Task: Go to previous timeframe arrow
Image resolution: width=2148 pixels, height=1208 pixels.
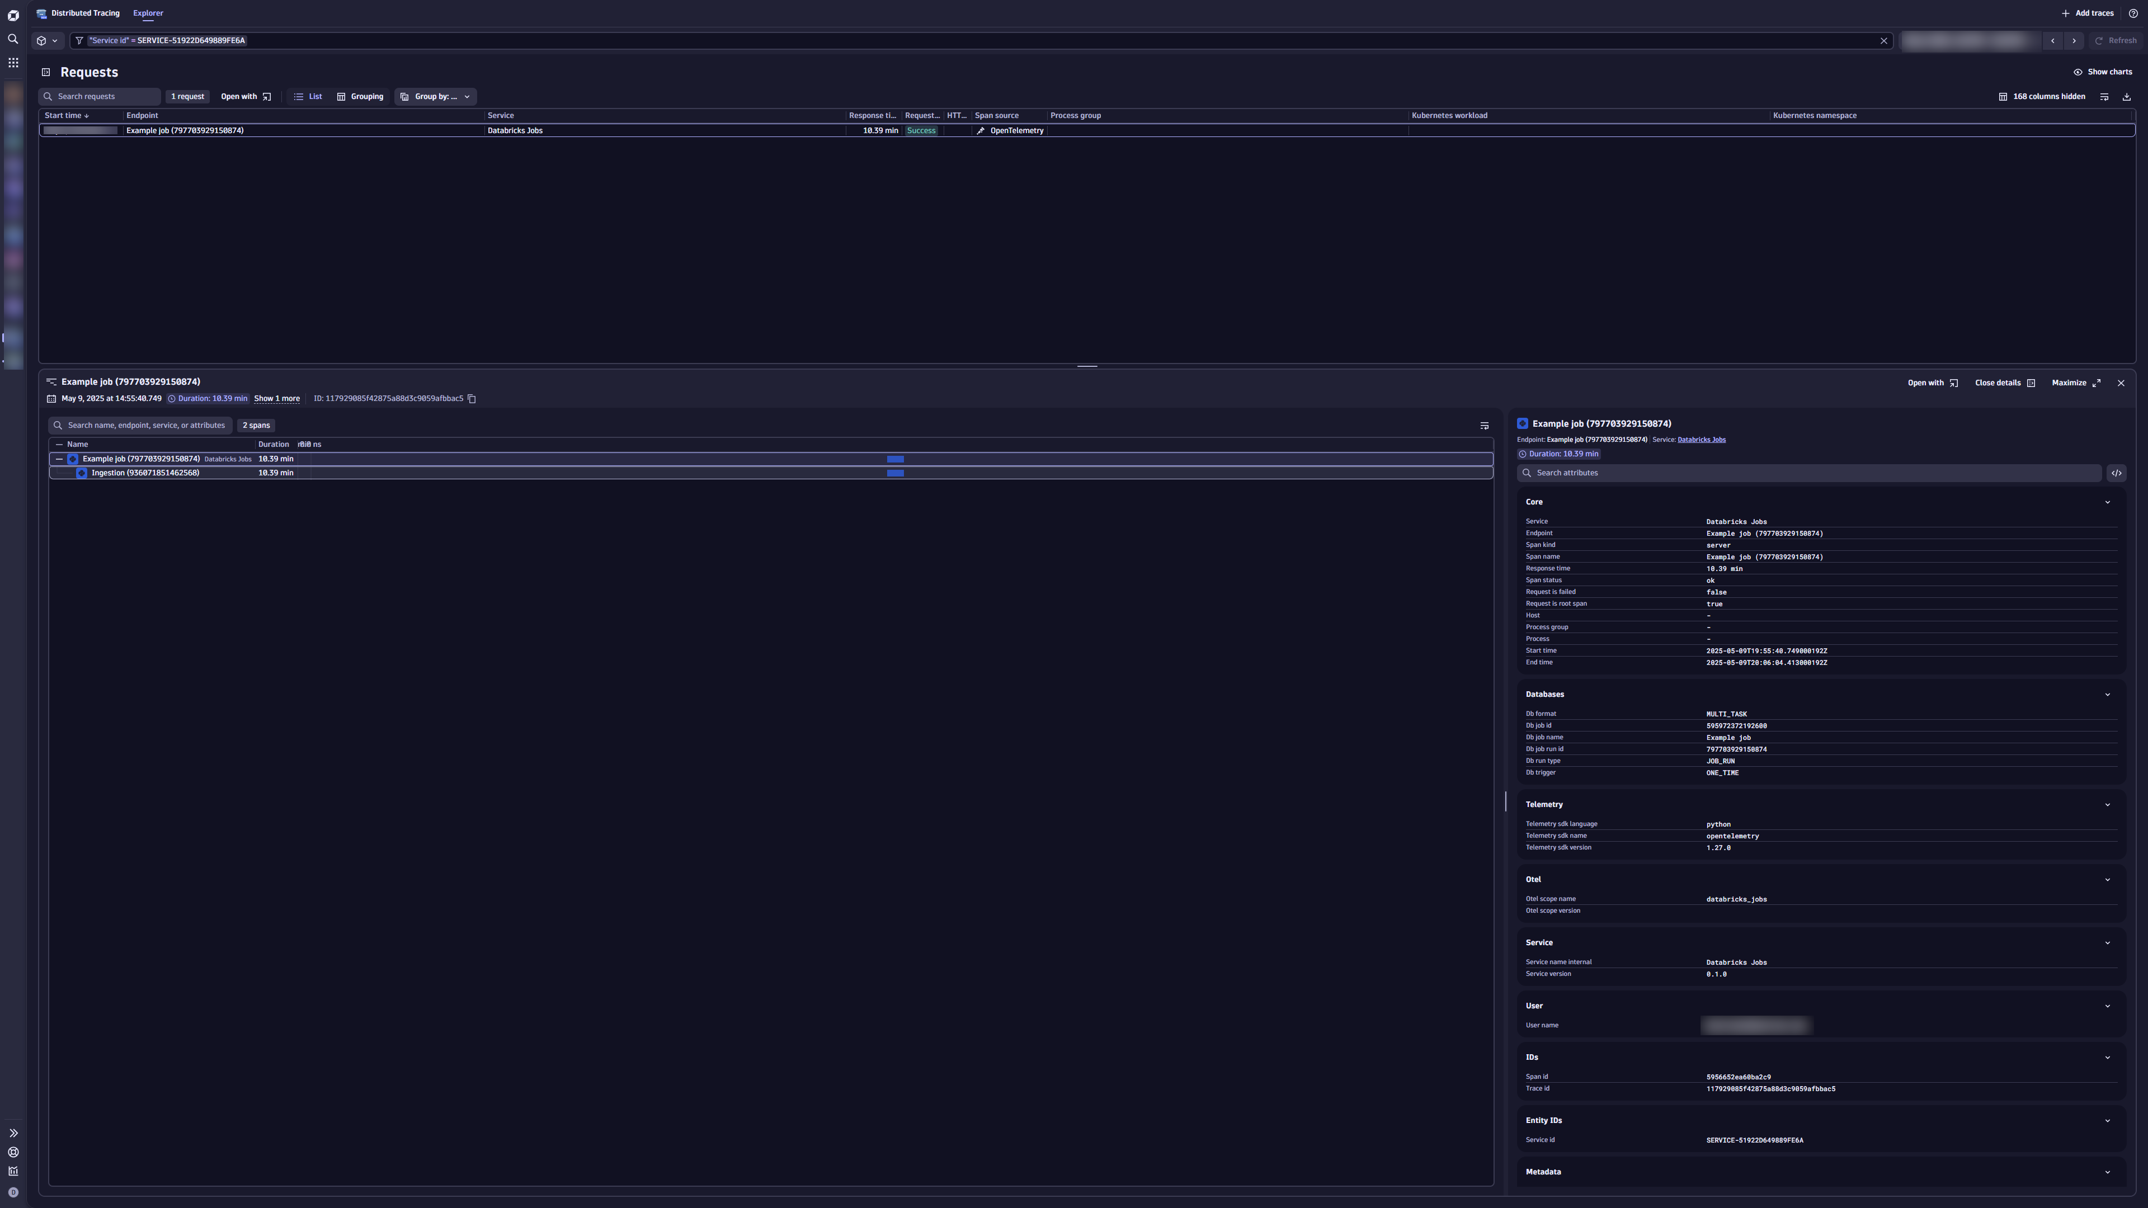Action: 2053,41
